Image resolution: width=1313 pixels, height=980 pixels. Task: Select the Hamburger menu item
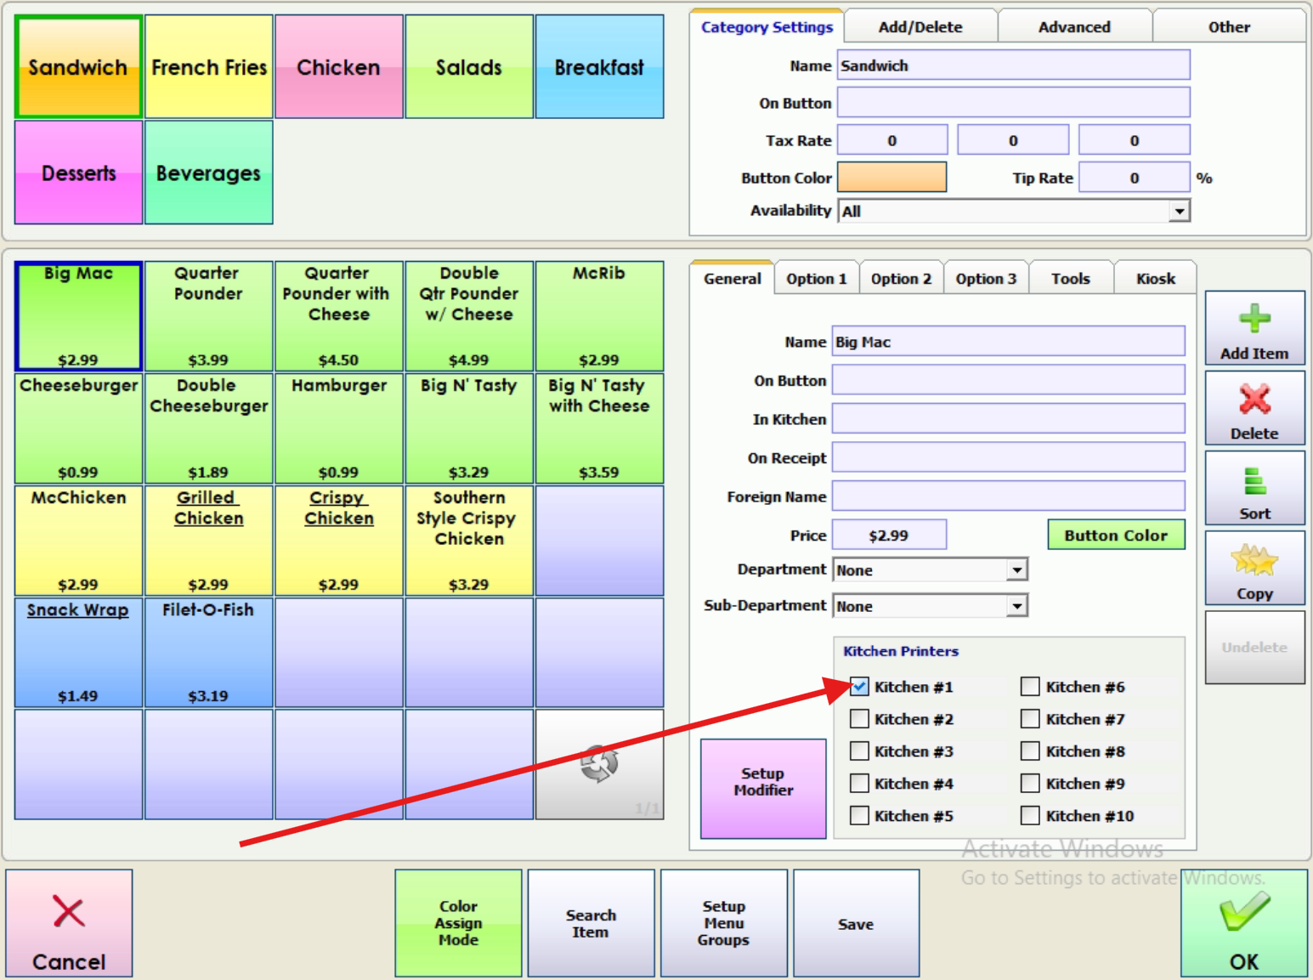point(339,428)
